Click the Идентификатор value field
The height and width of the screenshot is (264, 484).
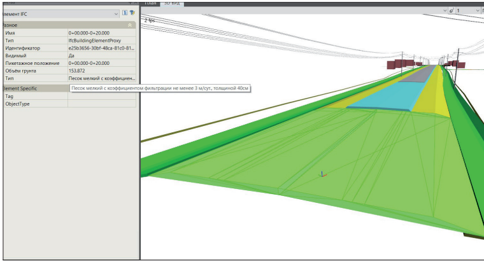tap(102, 48)
